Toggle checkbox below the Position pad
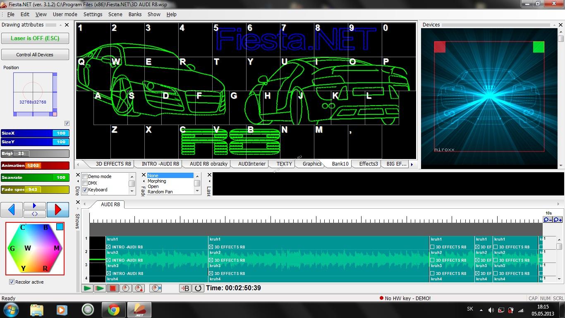Image resolution: width=565 pixels, height=318 pixels. [67, 123]
